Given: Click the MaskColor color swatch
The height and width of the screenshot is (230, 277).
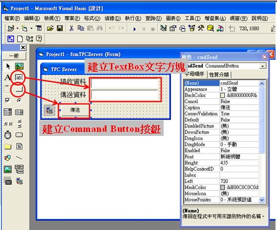Looking at the screenshot, I should click(223, 187).
